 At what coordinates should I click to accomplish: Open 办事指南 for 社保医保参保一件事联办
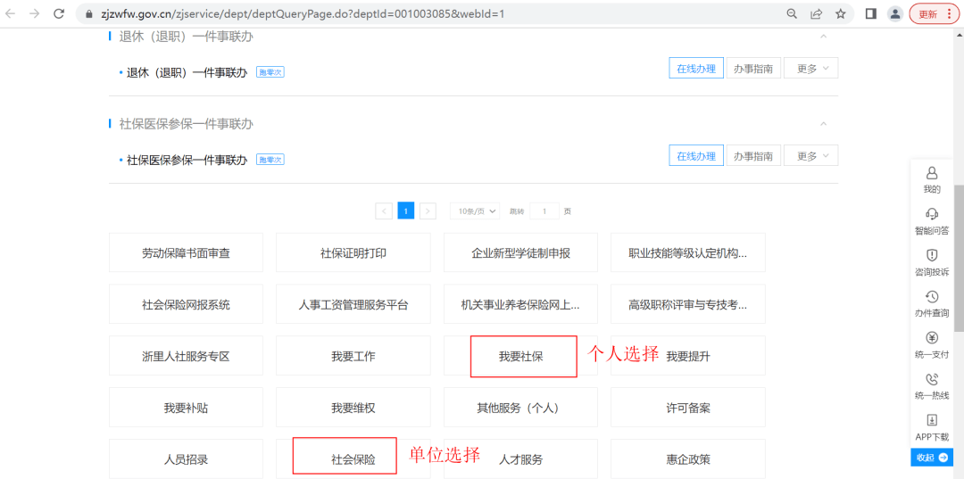(753, 156)
